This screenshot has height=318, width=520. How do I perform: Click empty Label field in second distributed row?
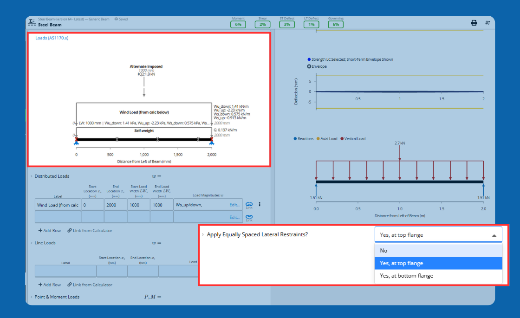[58, 217]
